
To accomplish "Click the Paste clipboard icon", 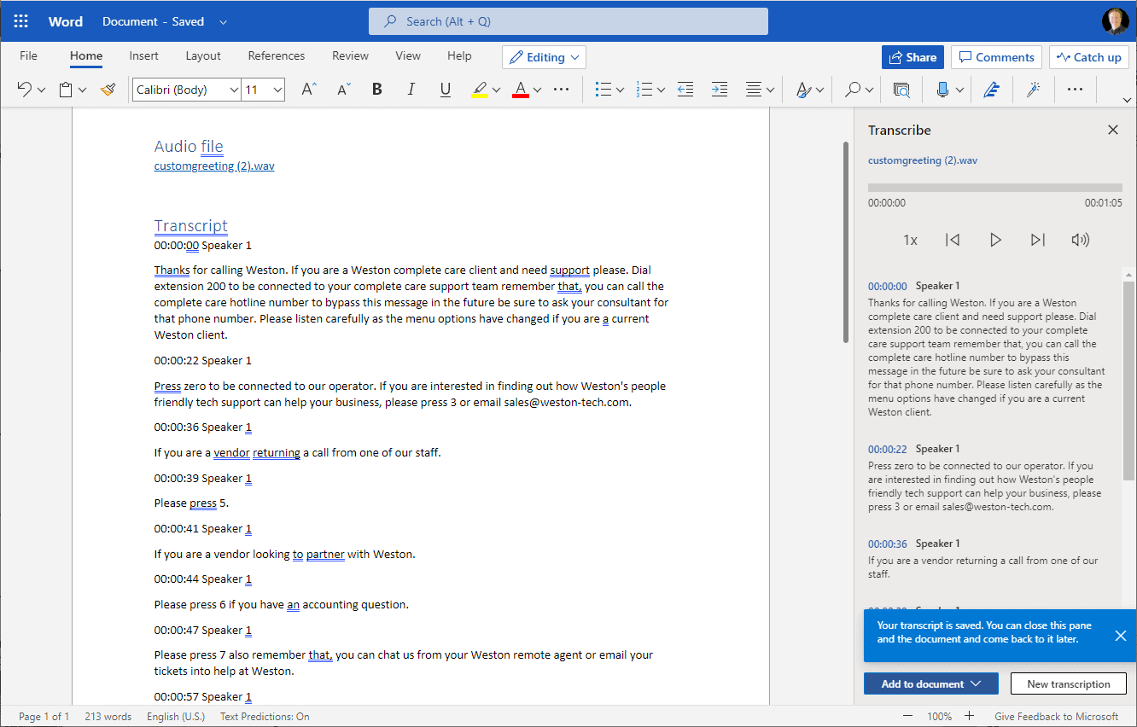I will 66,89.
